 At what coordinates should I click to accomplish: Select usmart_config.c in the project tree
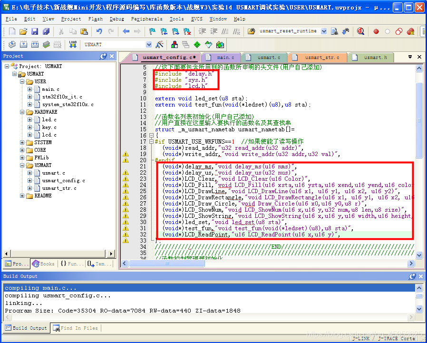(63, 181)
